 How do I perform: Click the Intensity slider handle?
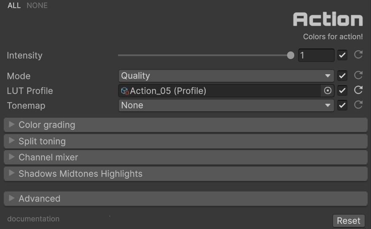point(290,55)
